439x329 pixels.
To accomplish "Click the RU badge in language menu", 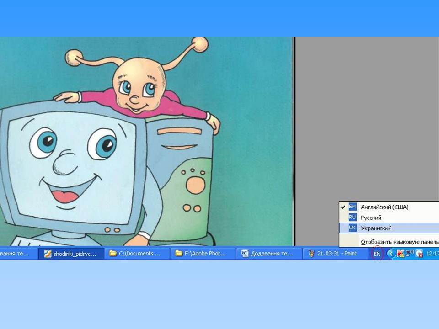I will [352, 218].
